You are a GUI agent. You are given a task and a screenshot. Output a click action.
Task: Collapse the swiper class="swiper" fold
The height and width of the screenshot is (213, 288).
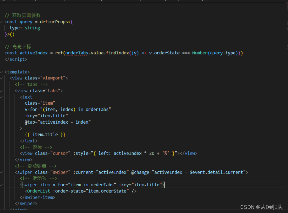(x=1, y=172)
